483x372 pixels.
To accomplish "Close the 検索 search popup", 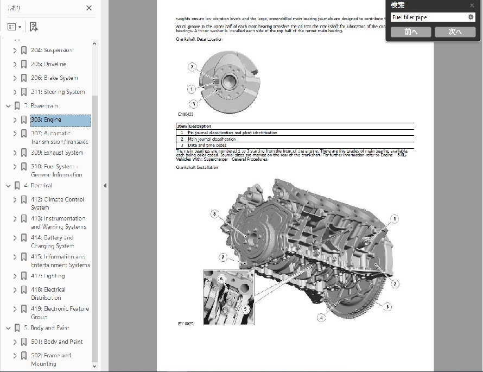I will [x=472, y=5].
